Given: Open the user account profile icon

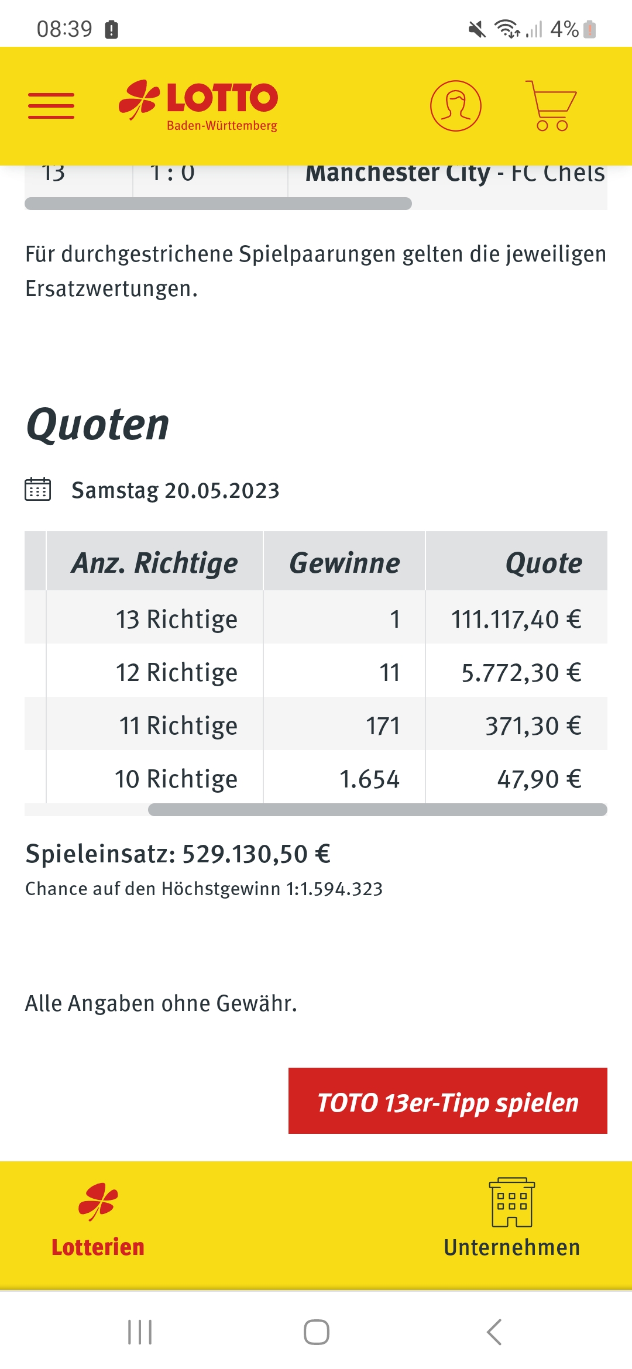Looking at the screenshot, I should tap(456, 106).
